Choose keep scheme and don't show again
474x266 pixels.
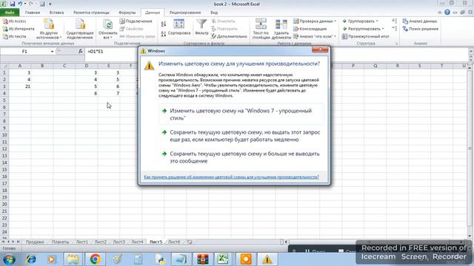(241, 157)
